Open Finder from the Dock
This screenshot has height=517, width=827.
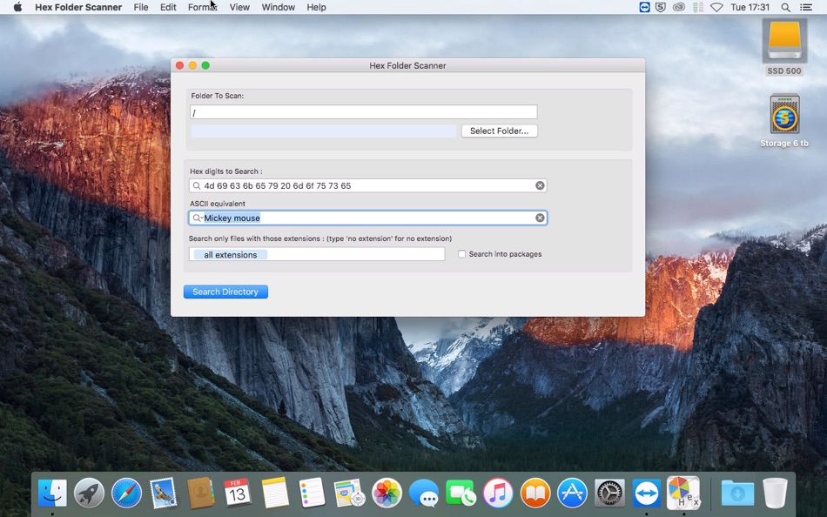52,493
